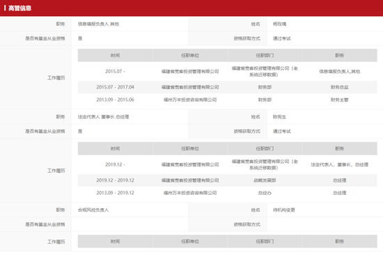Screen dimensions: 383x259
Task: Click the name value 待机构变更
Action: tap(284, 210)
